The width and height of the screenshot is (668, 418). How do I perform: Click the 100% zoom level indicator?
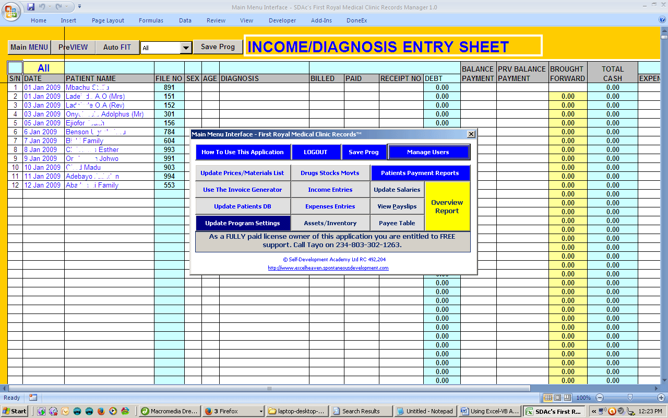pos(583,398)
